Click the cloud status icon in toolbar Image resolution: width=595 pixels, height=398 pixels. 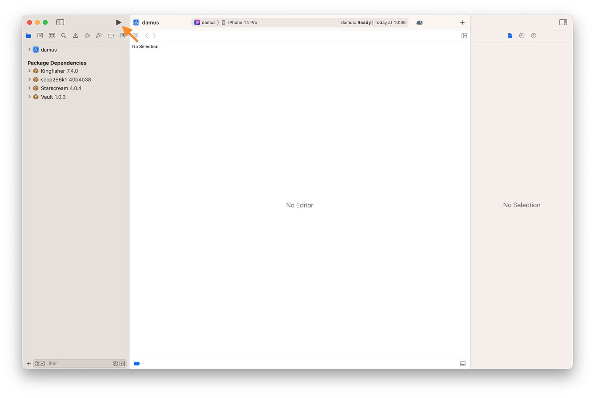pos(420,23)
